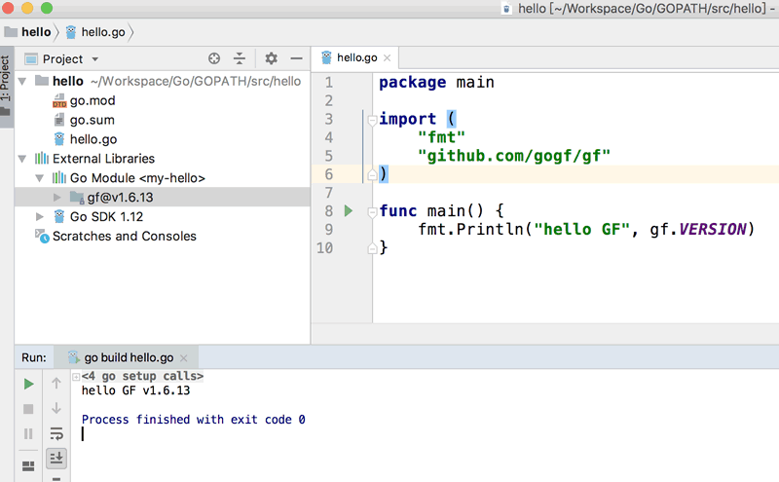779x482 pixels.
Task: Expand the Go SDK 1.12 node
Action: click(40, 217)
